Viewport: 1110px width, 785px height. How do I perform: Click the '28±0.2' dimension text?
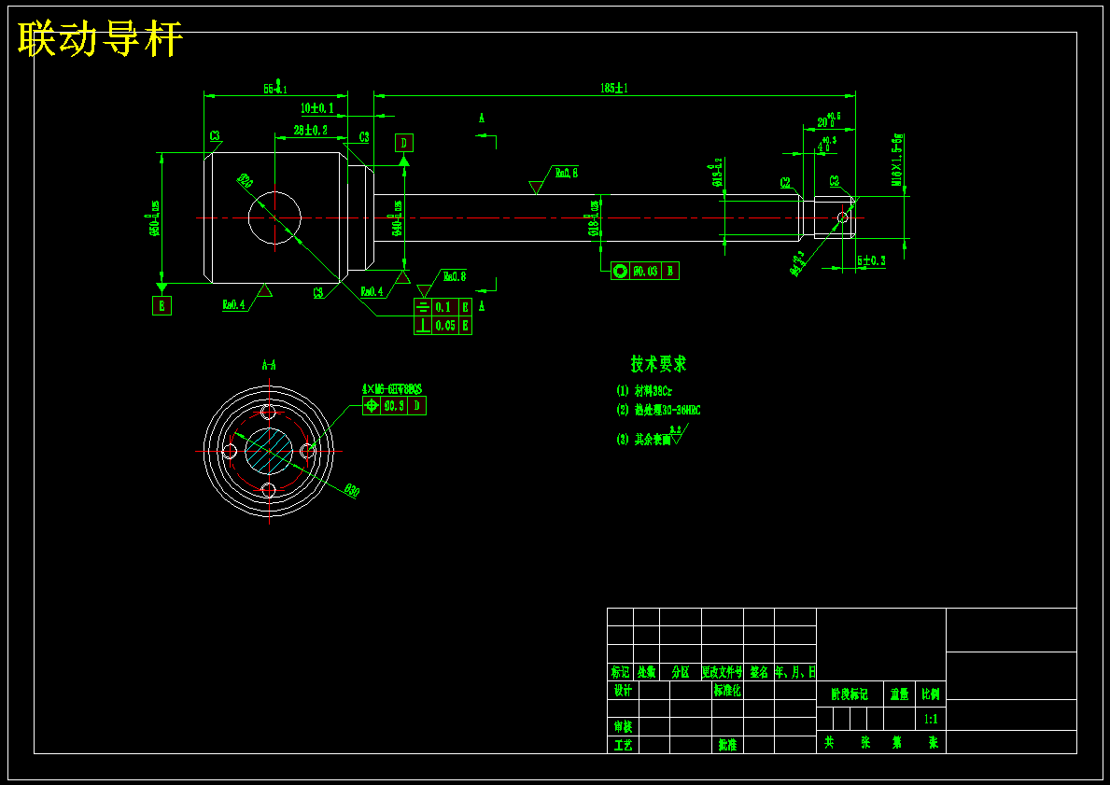pos(311,131)
